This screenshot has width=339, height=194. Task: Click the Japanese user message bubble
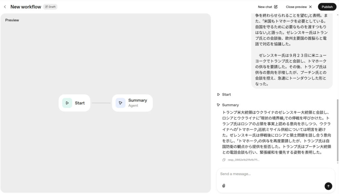(291, 50)
